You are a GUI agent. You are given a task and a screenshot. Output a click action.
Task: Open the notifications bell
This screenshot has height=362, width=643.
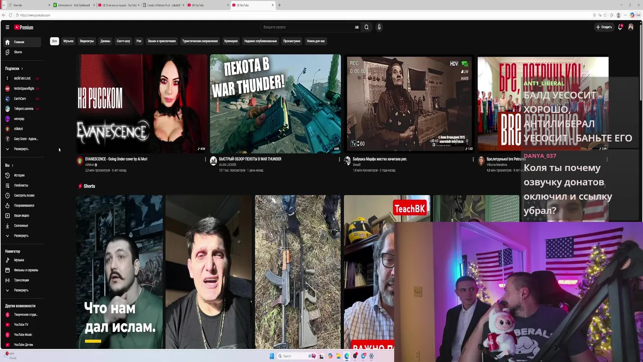[x=620, y=27]
